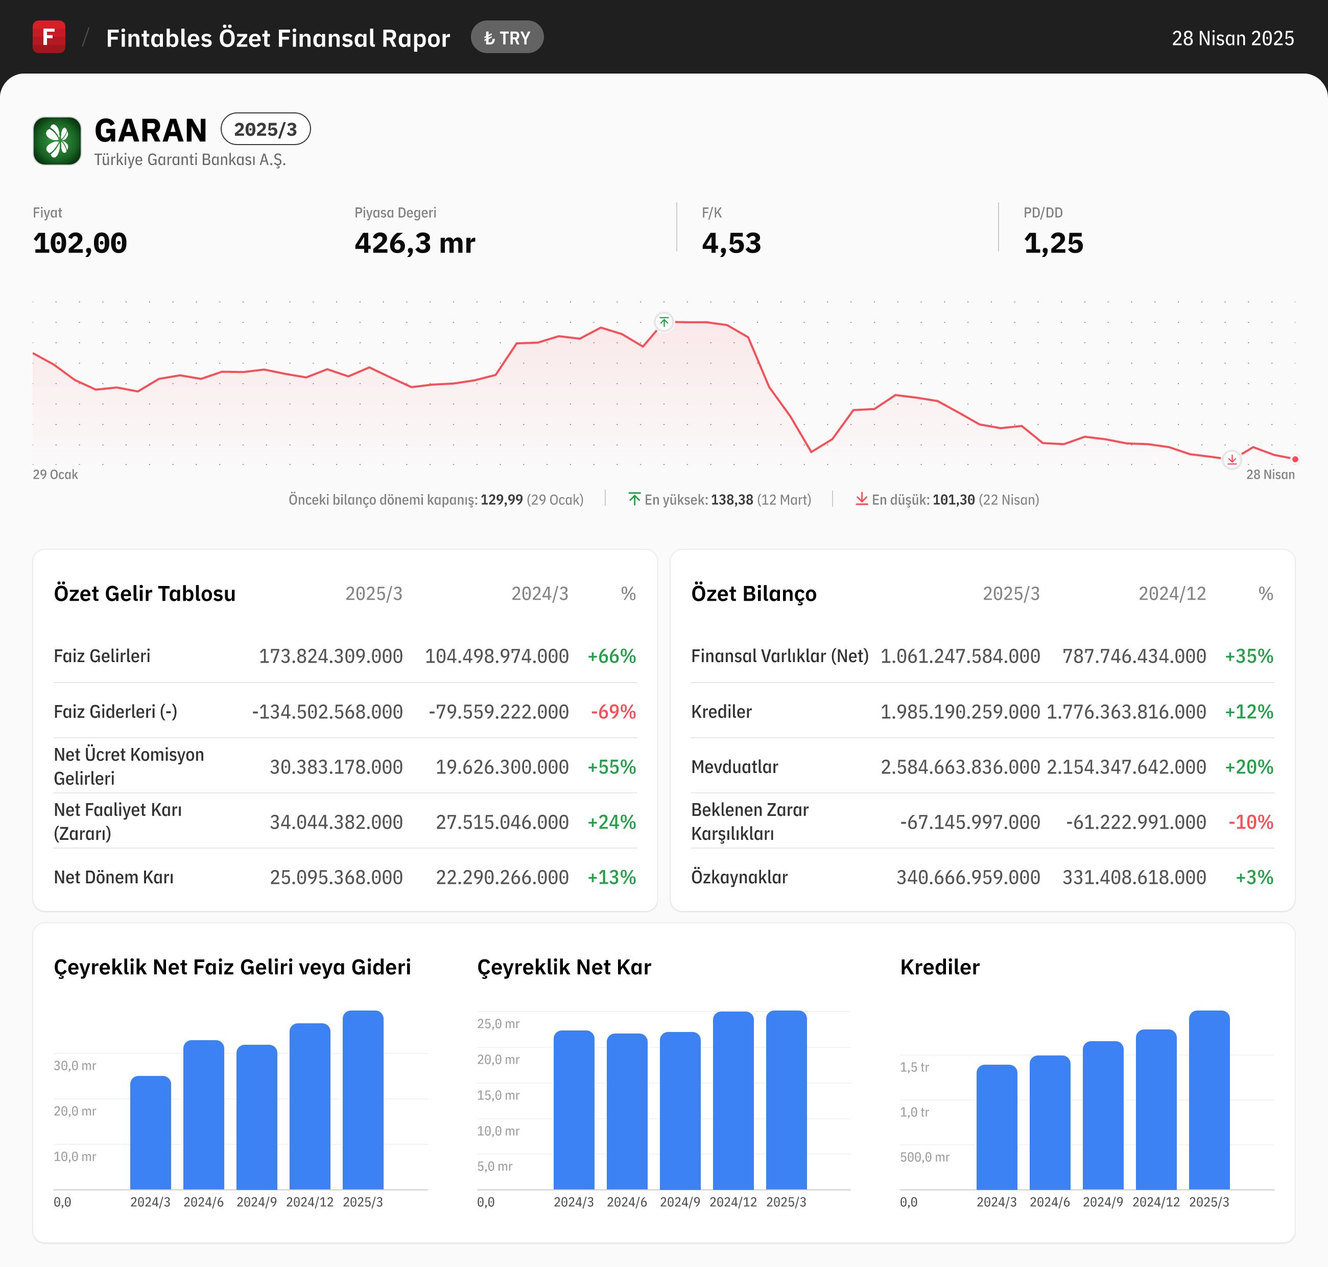The height and width of the screenshot is (1267, 1328).
Task: Click the Çeyreklik Net Faiz Geliri veya Gideri title
Action: [232, 967]
